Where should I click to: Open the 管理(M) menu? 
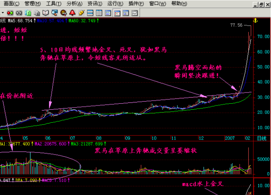[33, 3]
